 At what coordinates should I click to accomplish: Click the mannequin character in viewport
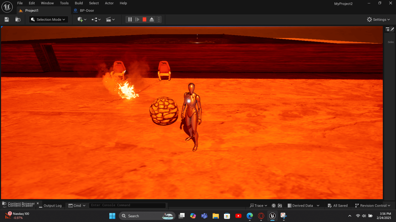[191, 117]
